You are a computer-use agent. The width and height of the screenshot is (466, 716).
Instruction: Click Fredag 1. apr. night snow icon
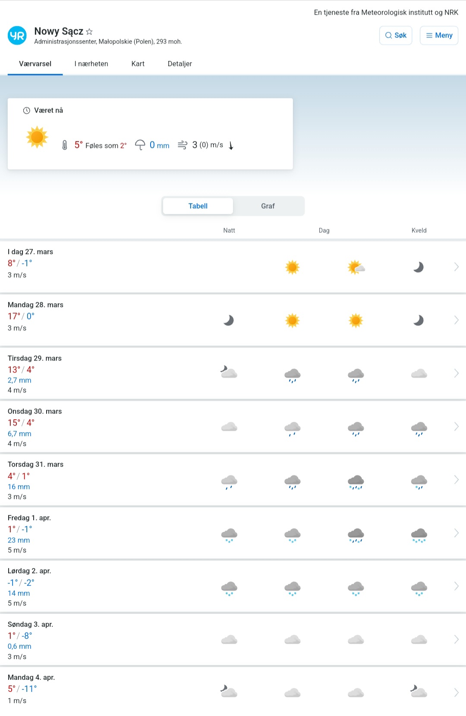[229, 535]
